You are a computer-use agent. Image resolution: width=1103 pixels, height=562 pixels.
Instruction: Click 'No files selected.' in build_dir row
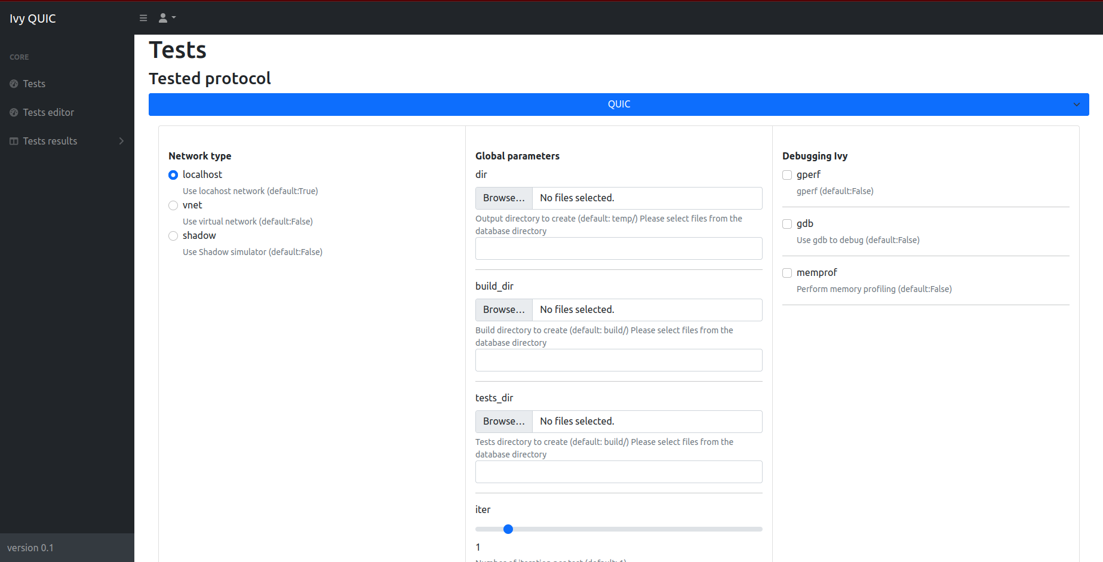[x=577, y=309]
